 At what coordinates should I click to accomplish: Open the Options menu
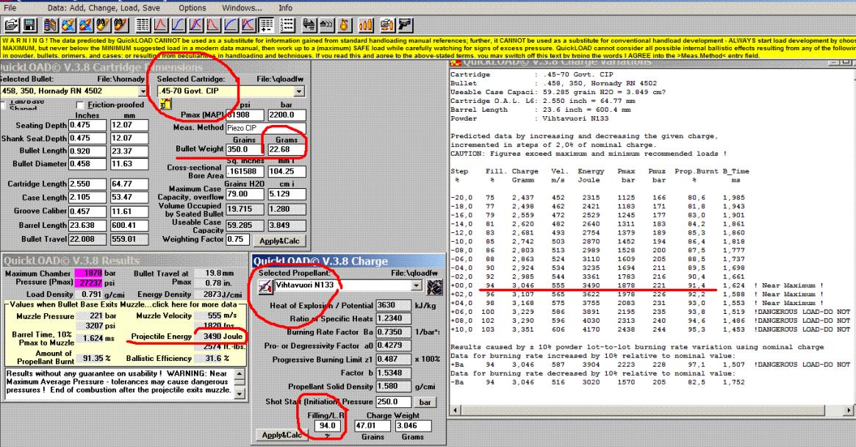(x=193, y=7)
